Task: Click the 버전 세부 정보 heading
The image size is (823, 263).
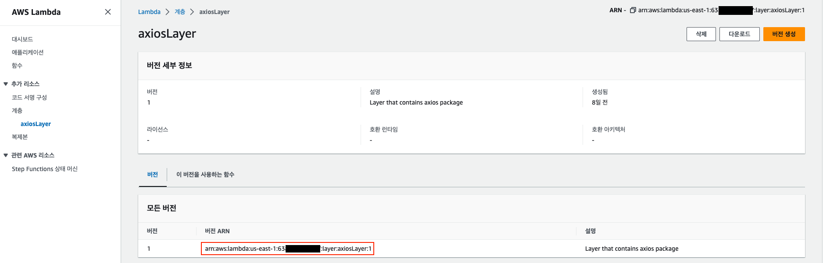Action: point(169,66)
